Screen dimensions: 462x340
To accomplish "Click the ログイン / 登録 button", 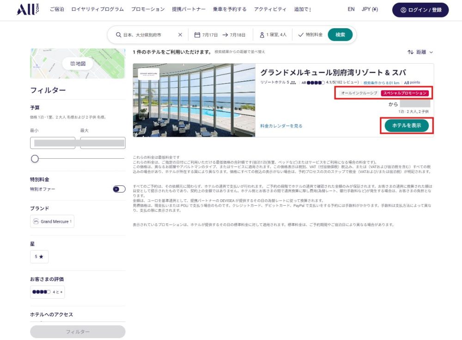I will tap(420, 10).
